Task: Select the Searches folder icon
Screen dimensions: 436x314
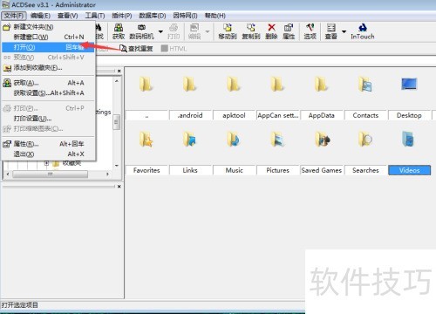Action: point(365,140)
